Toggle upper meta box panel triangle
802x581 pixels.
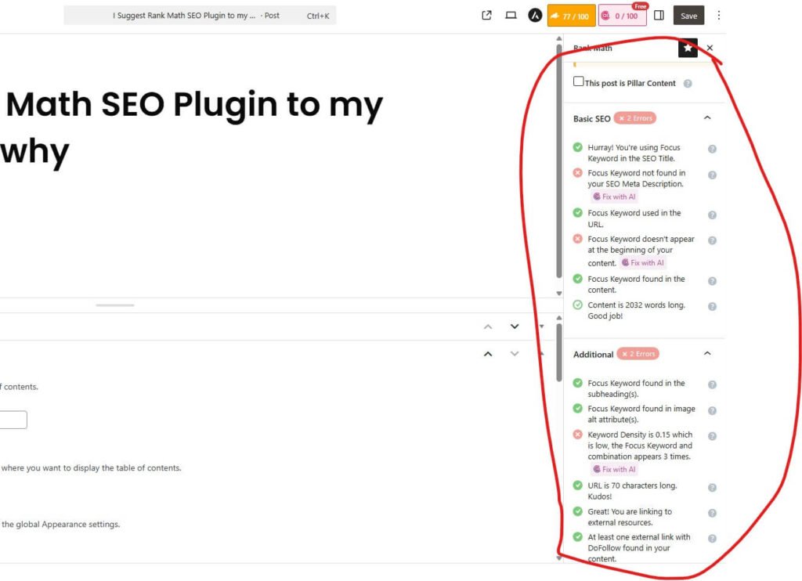click(x=542, y=327)
